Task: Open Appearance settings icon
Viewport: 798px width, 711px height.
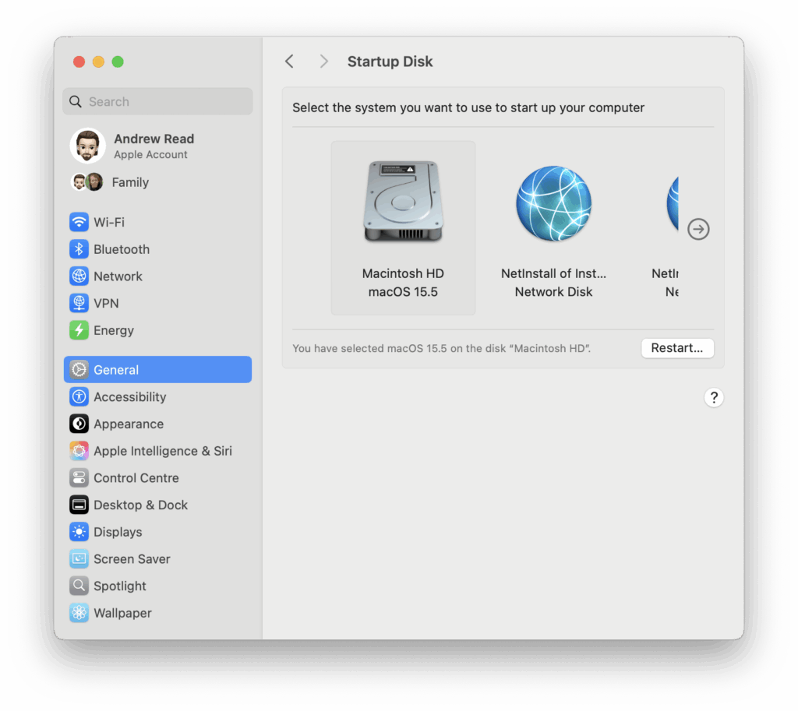Action: [79, 424]
